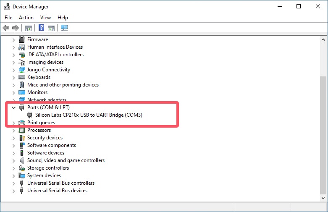The image size is (328, 212).
Task: Click the Keyboards category icon
Action: [22, 77]
